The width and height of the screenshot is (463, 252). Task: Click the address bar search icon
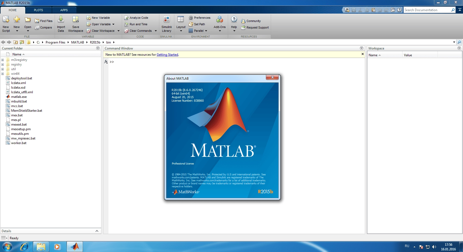(459, 42)
